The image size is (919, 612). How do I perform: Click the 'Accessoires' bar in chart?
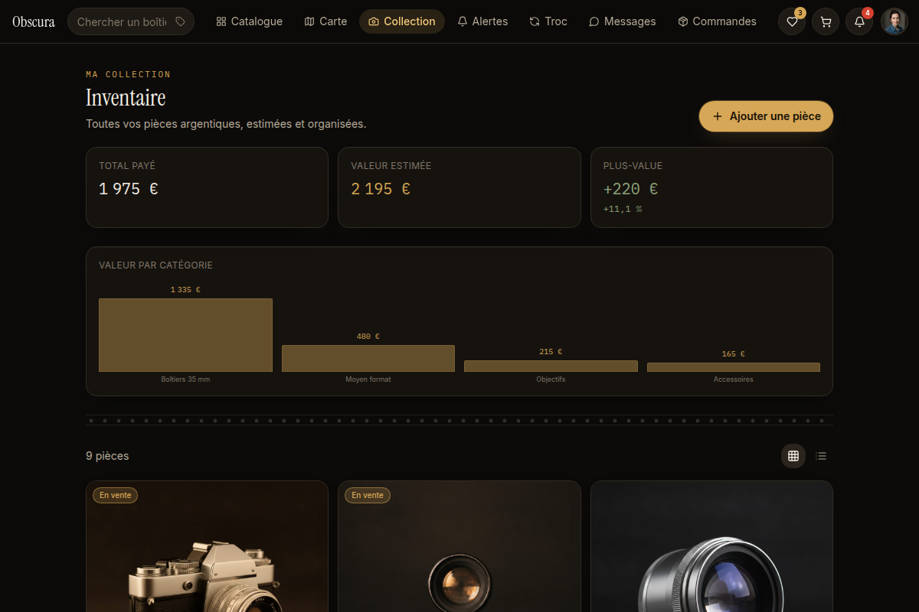(734, 367)
